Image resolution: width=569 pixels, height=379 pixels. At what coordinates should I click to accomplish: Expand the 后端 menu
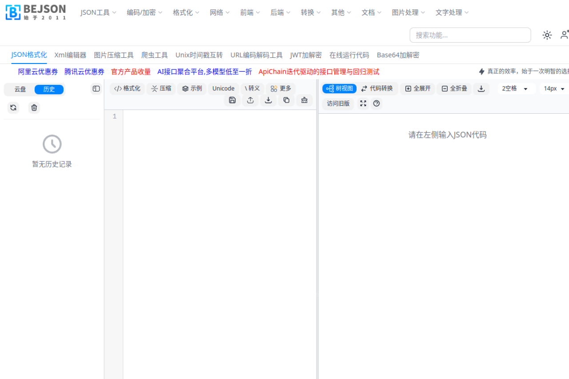coord(280,12)
